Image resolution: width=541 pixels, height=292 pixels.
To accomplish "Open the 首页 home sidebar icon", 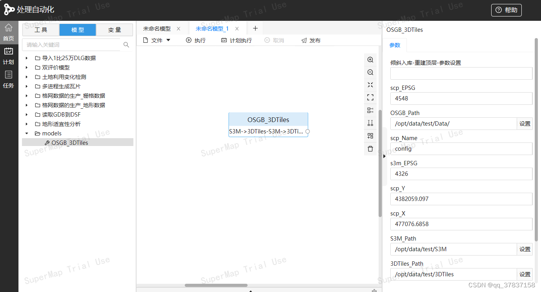I will (9, 32).
